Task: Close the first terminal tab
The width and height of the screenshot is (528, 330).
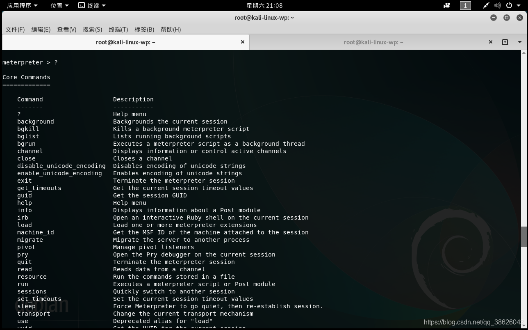Action: pyautogui.click(x=243, y=42)
